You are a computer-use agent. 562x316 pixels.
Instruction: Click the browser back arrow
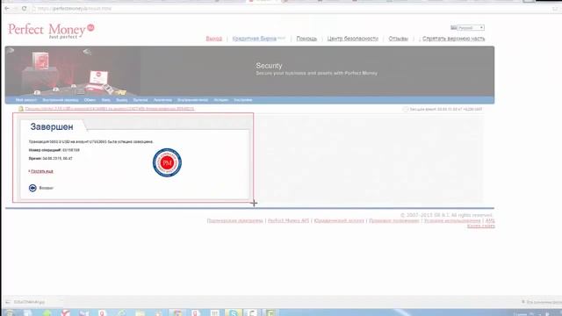(x=7, y=8)
